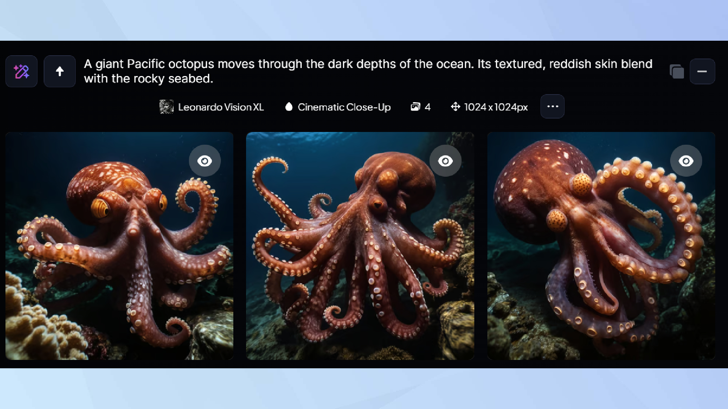Copy the prompt using the duplicate icon
This screenshot has width=728, height=409.
(677, 71)
